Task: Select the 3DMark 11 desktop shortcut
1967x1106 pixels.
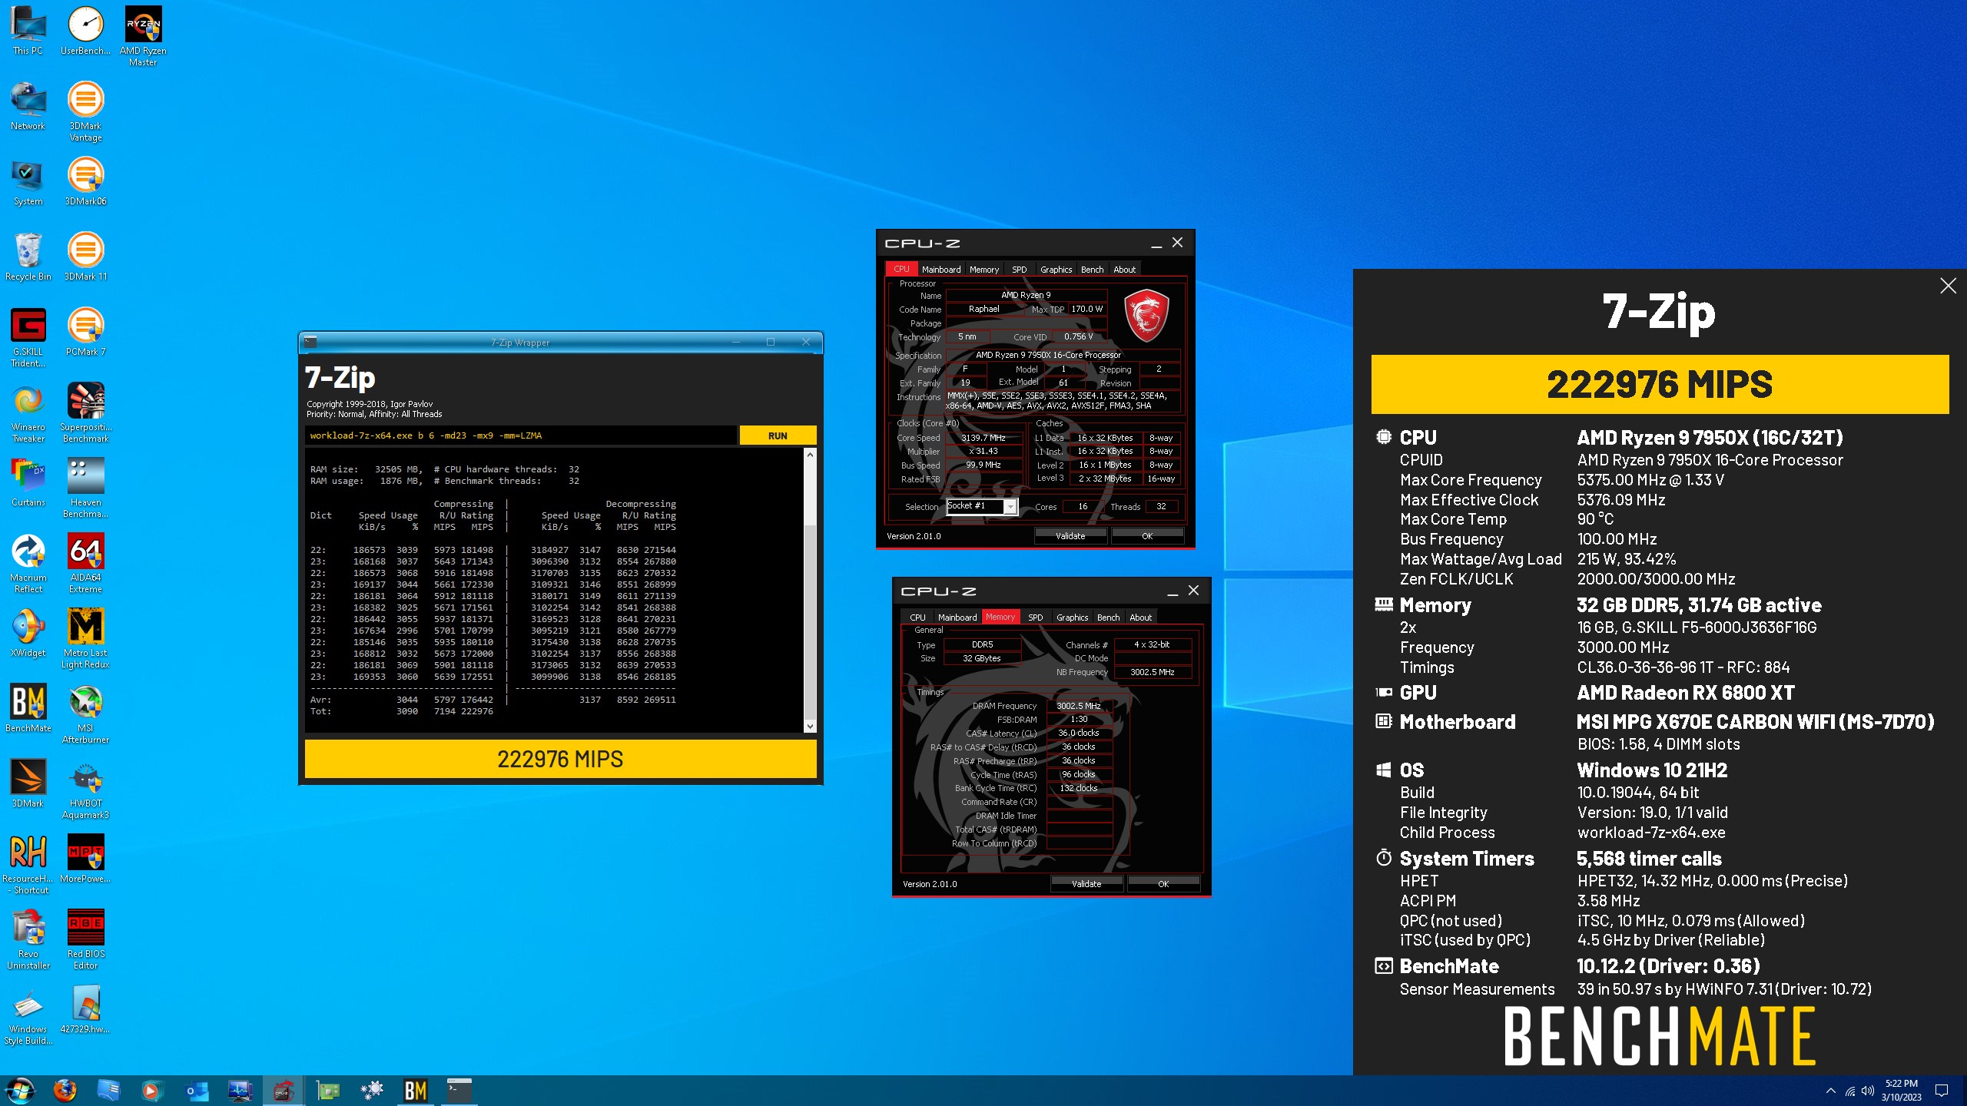Action: point(85,257)
